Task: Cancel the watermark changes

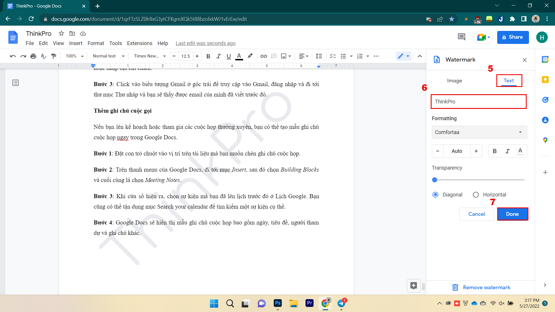Action: [x=477, y=214]
